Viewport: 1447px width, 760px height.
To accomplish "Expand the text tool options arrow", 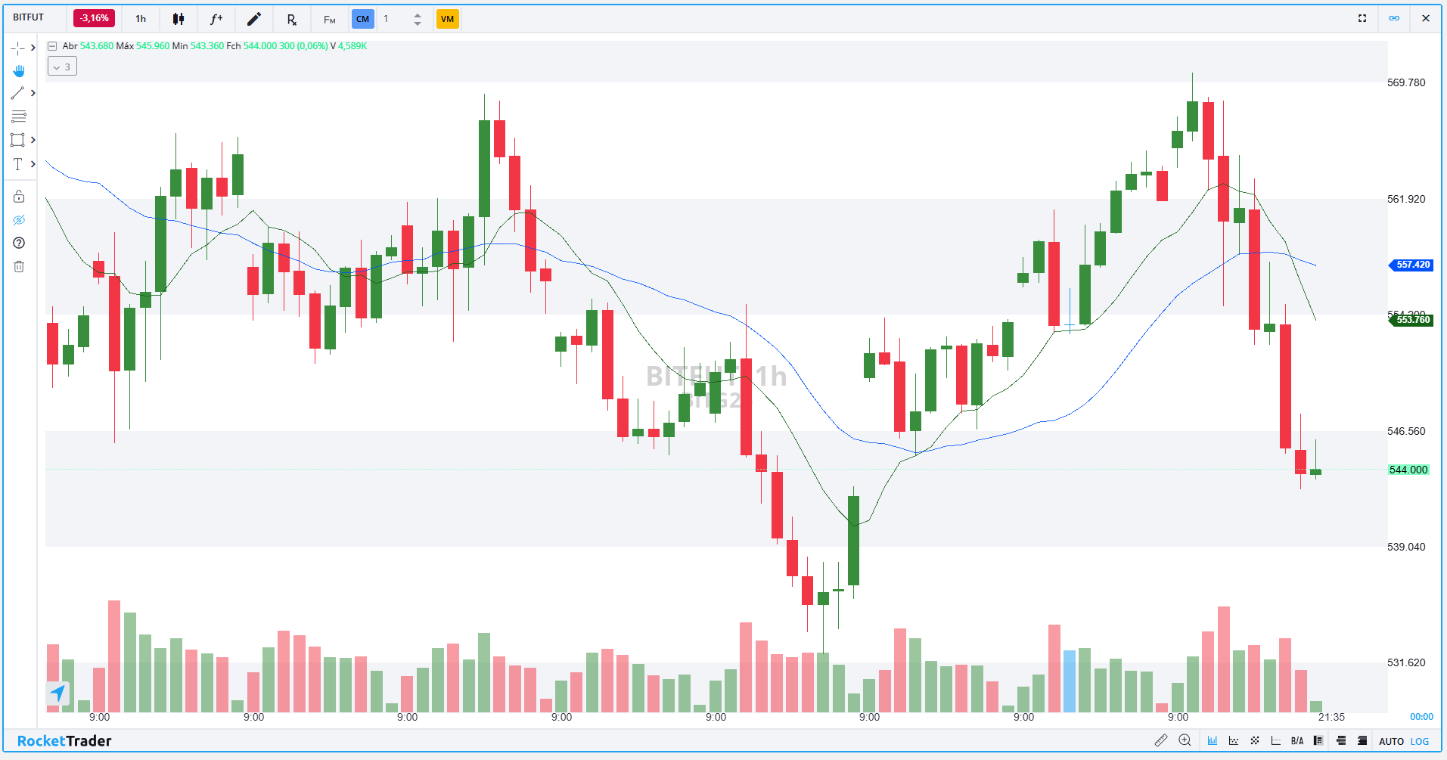I will pyautogui.click(x=33, y=163).
